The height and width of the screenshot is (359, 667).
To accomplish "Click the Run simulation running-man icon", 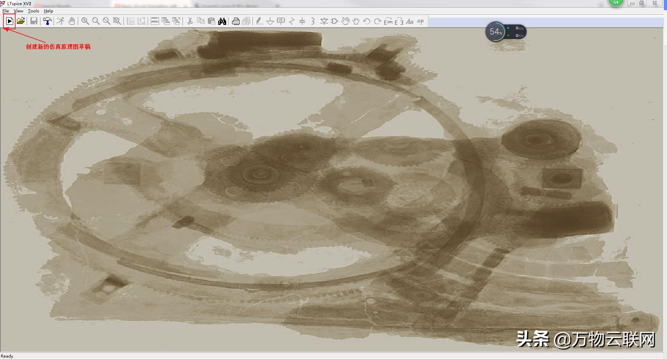I will pyautogui.click(x=61, y=21).
